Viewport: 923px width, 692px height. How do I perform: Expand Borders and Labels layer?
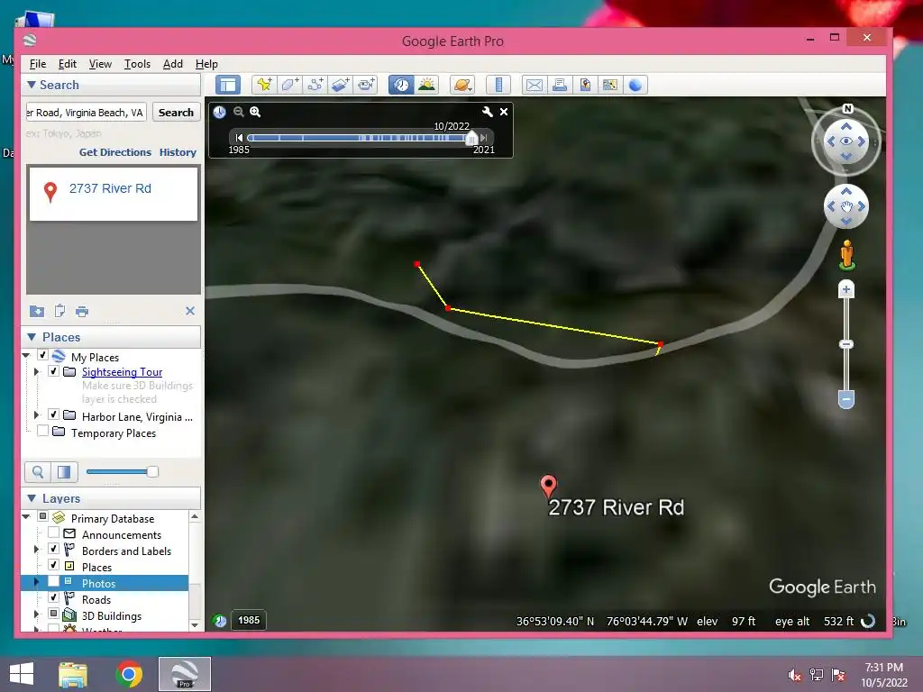pyautogui.click(x=36, y=550)
